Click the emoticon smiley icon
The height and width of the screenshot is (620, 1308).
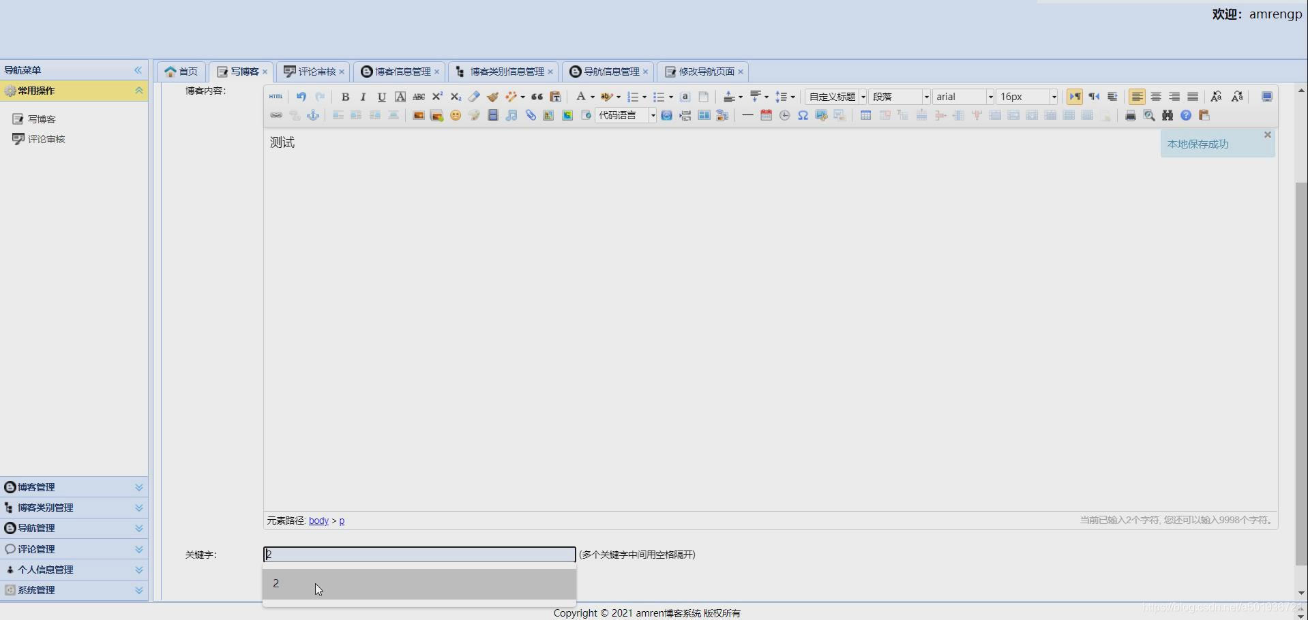tap(456, 115)
